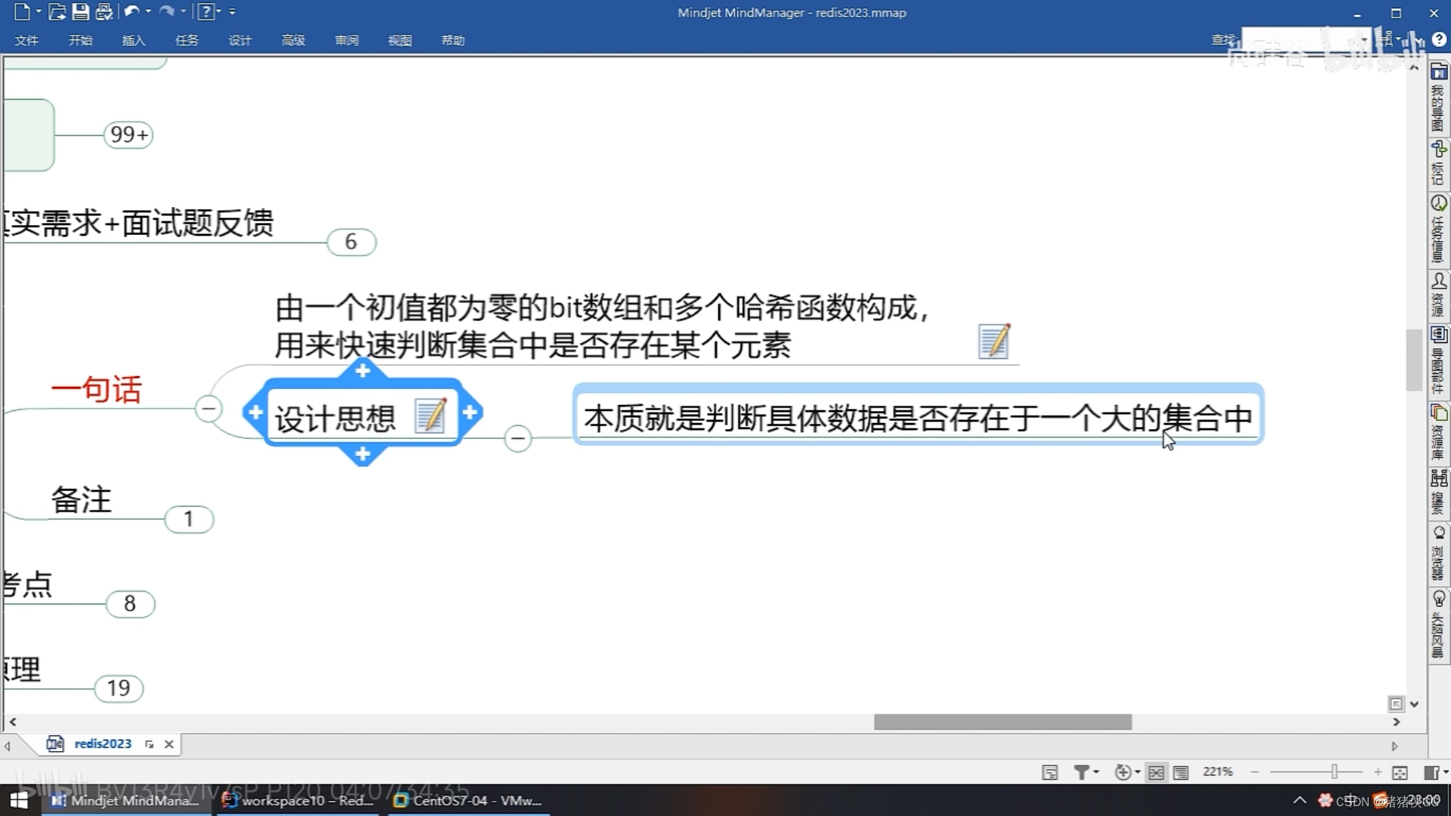Viewport: 1451px width, 816px height.
Task: Click the Print icon in quick toolbar
Action: (103, 11)
